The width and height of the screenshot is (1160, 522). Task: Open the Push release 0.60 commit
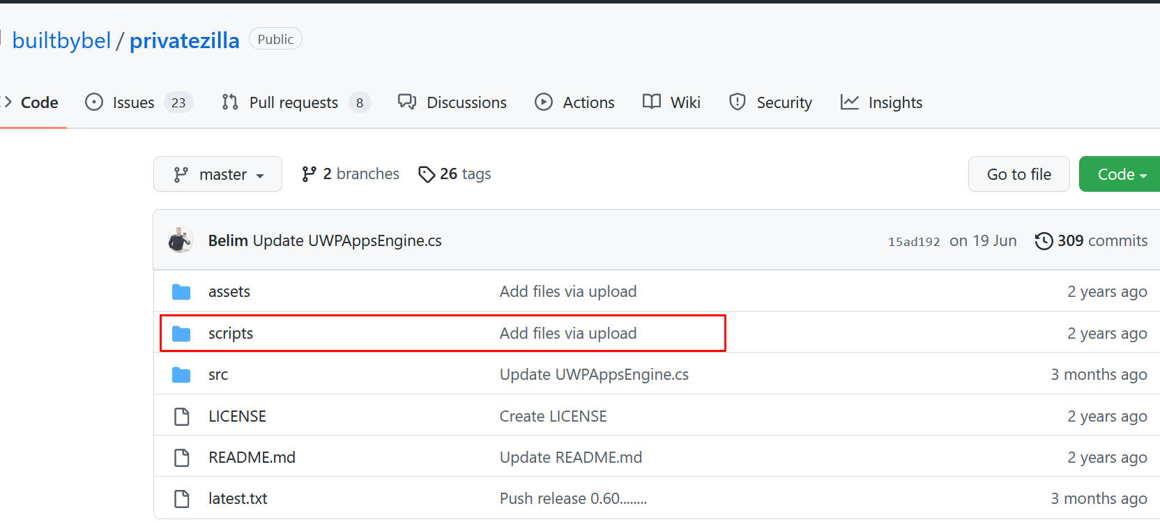[x=573, y=498]
